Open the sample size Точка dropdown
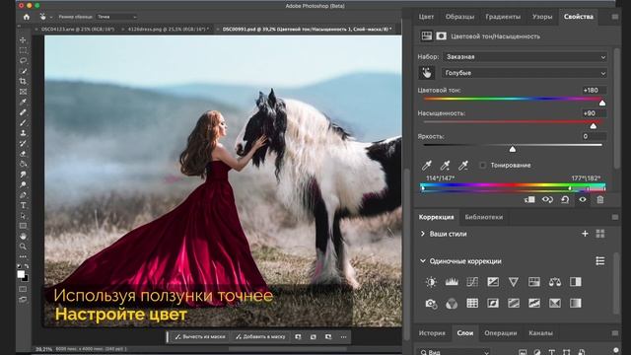Image resolution: width=631 pixels, height=355 pixels. click(116, 17)
